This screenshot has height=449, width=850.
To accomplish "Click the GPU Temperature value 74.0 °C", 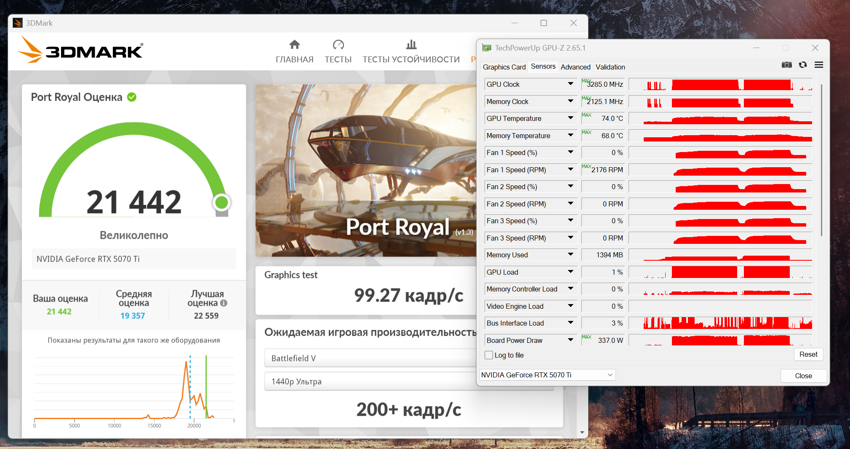I will [x=602, y=118].
